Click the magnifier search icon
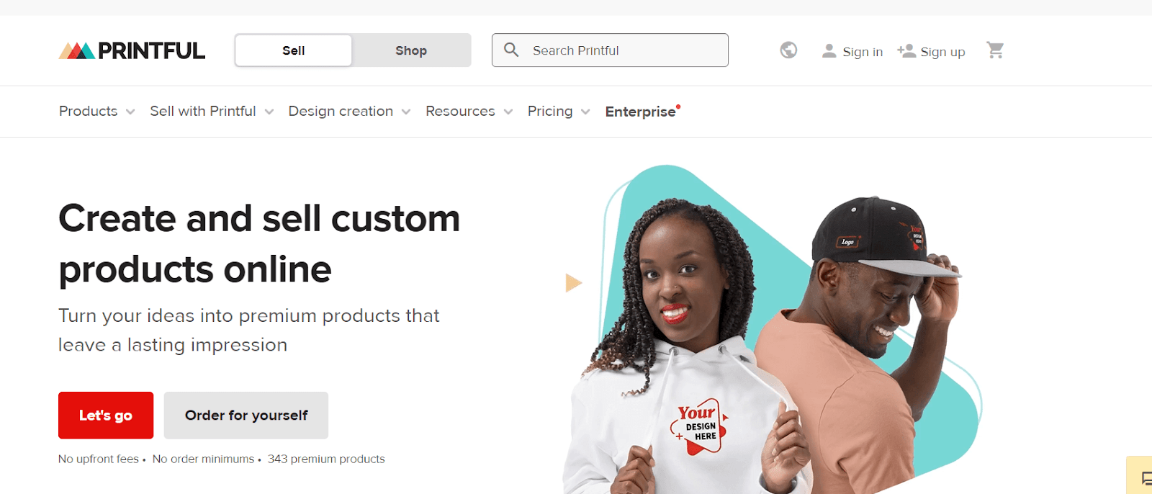The width and height of the screenshot is (1152, 494). tap(511, 50)
